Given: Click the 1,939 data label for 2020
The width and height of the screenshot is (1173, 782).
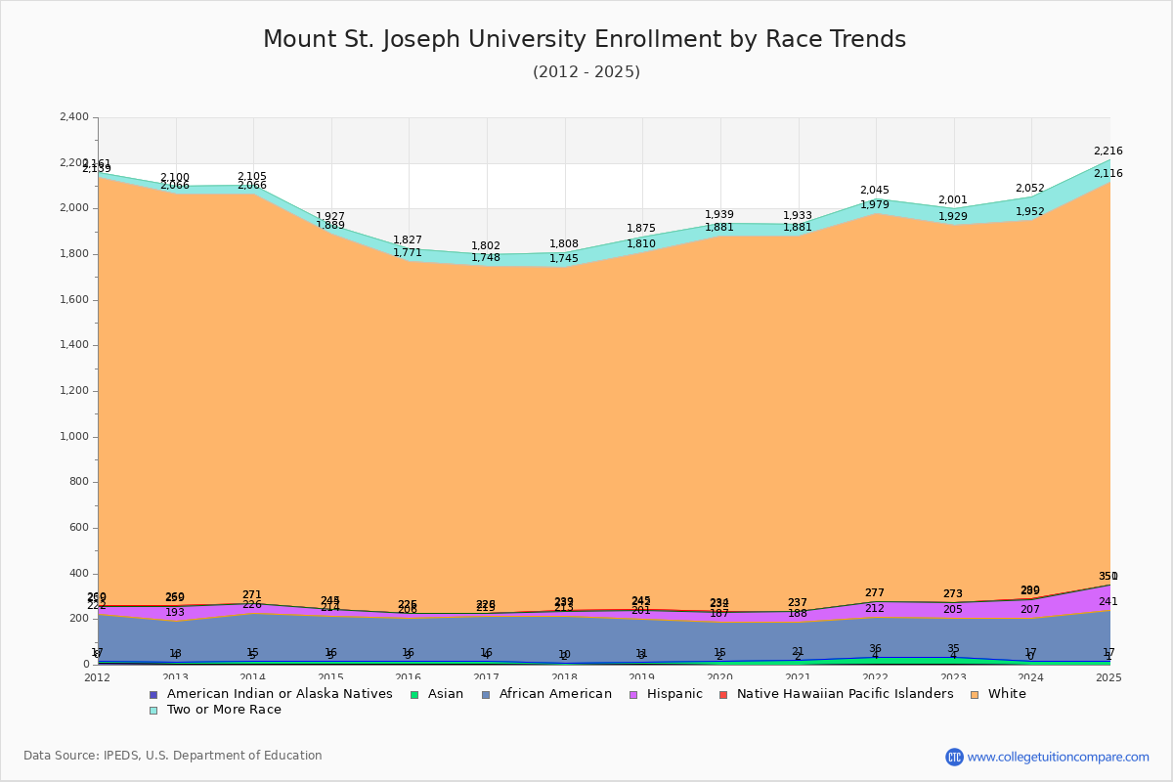Looking at the screenshot, I should 719,215.
